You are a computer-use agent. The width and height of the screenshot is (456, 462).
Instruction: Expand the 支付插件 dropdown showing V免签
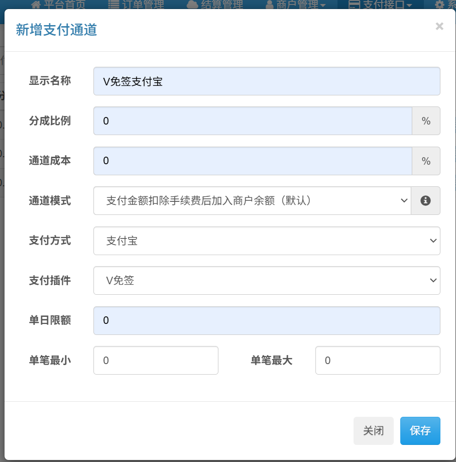click(x=267, y=281)
